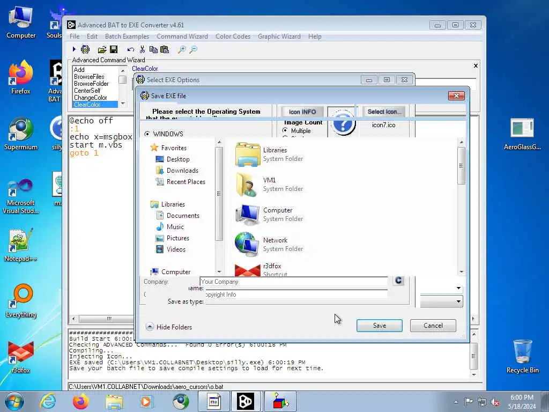Click the question mark icon preview
This screenshot has height=412, width=549.
coord(343,123)
